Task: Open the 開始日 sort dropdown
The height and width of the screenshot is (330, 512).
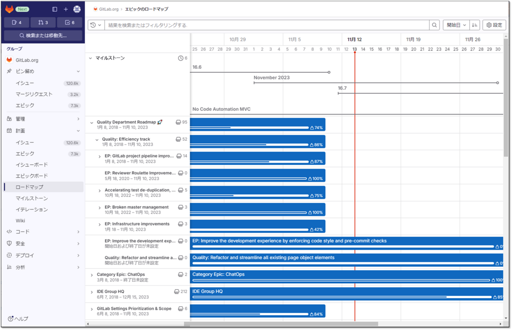Action: pos(456,25)
